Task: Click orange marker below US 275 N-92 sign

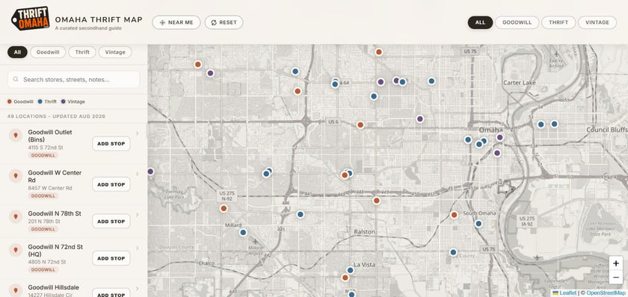Action: 224,208
